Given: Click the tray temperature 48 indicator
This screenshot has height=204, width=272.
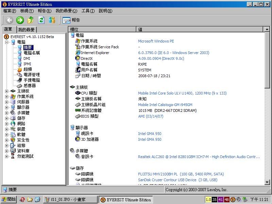Looking at the screenshot, I should [227, 200].
